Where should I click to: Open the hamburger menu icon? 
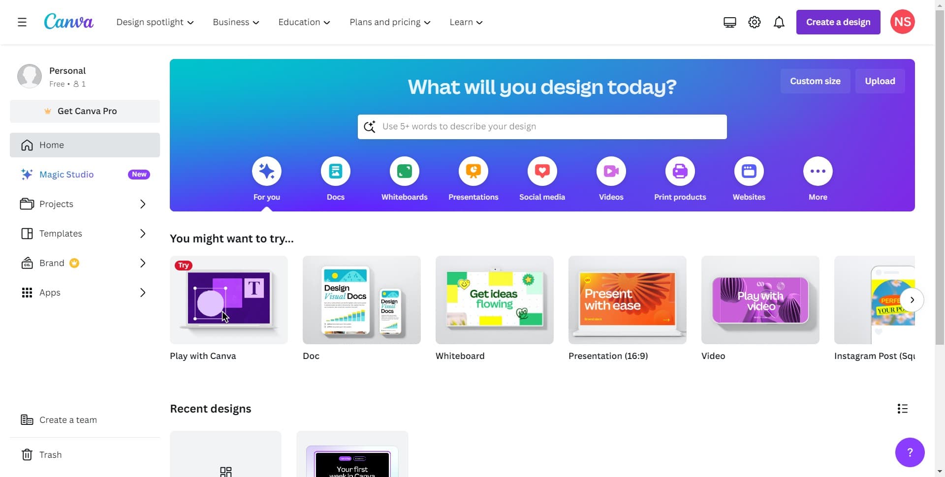[22, 22]
